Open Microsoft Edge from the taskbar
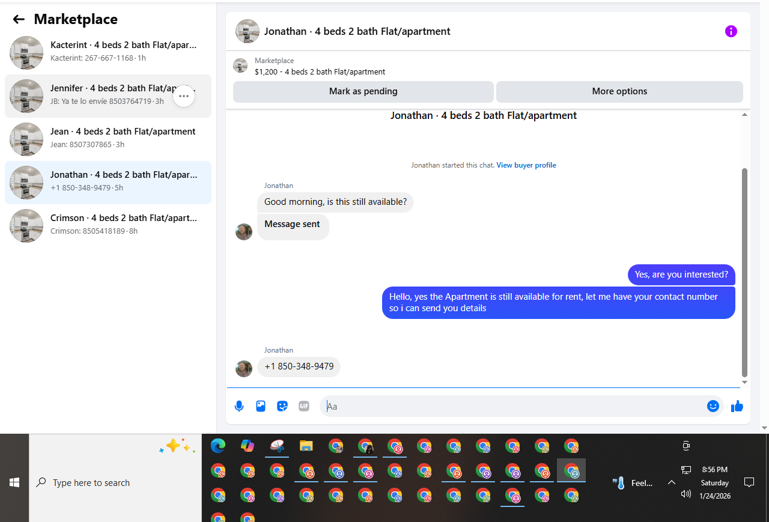The width and height of the screenshot is (769, 522). 218,446
